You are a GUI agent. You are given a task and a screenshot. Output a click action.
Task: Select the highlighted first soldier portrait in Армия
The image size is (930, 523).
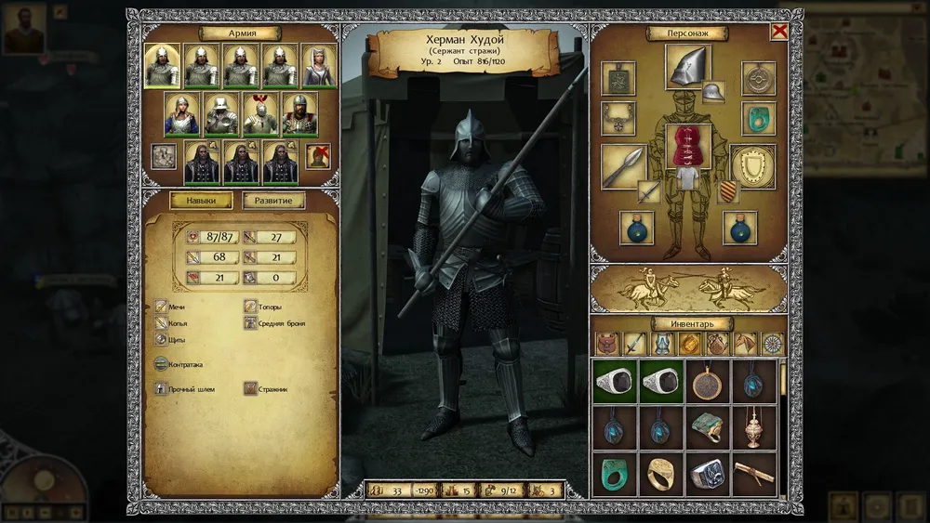pos(162,66)
